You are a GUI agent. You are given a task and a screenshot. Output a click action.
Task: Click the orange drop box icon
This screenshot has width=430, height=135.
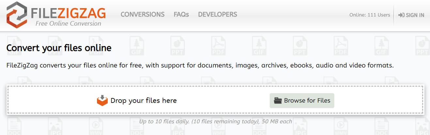pyautogui.click(x=102, y=101)
